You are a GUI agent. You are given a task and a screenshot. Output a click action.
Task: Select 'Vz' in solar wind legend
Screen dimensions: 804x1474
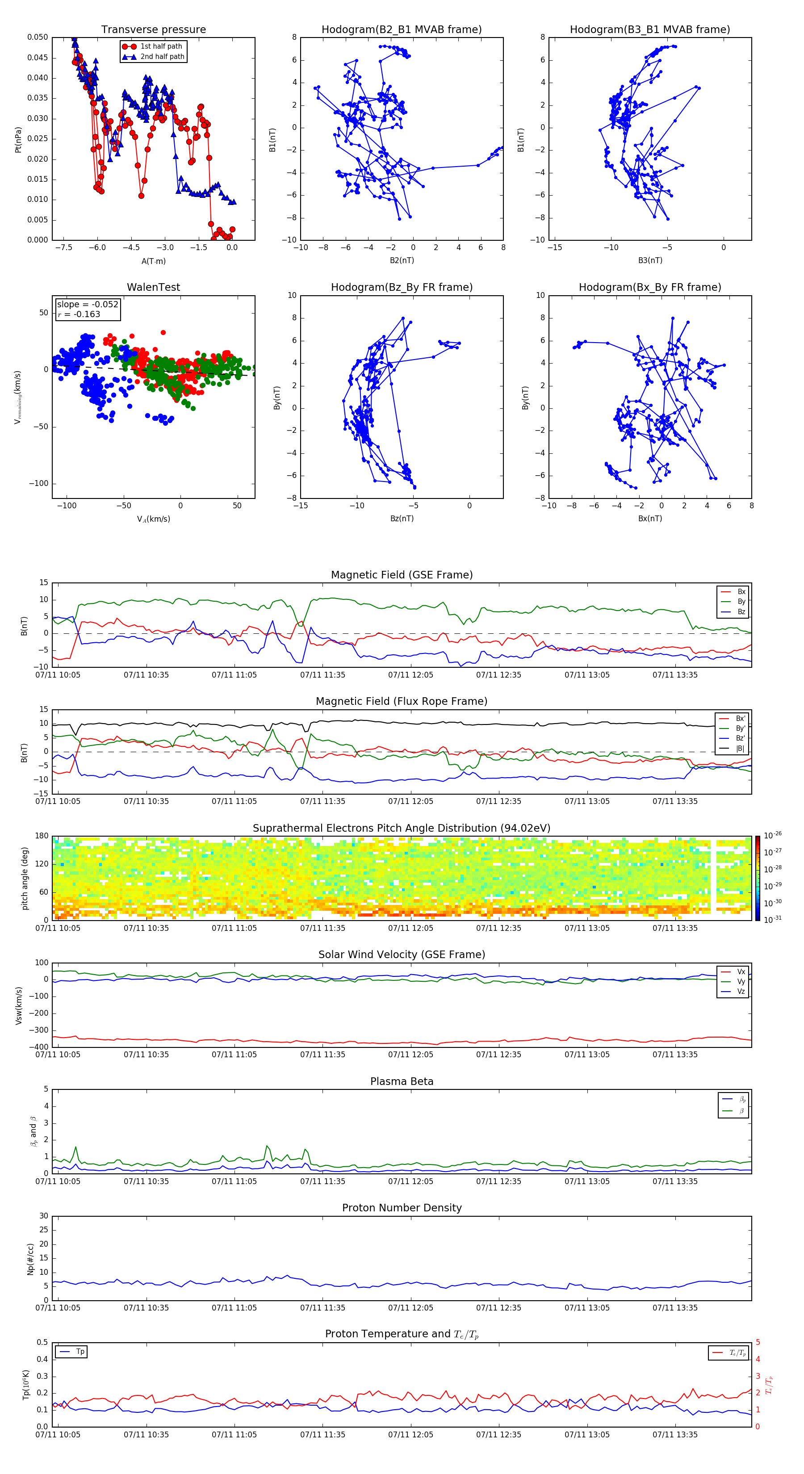click(x=733, y=992)
